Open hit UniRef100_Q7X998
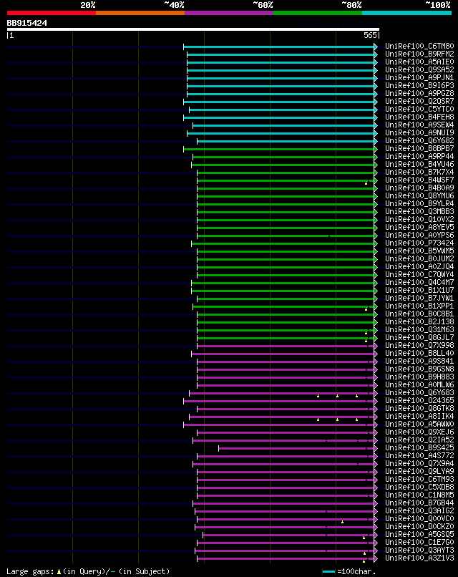The width and height of the screenshot is (458, 577). click(419, 346)
